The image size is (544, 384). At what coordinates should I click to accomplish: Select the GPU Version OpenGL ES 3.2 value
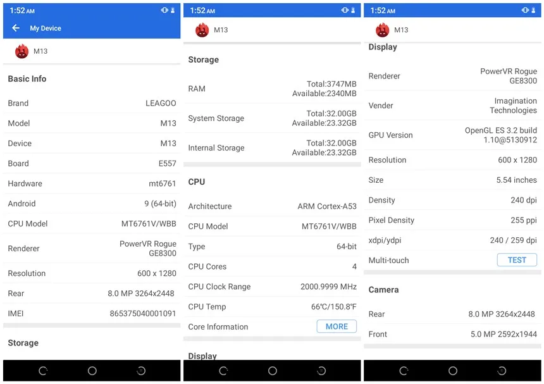501,135
